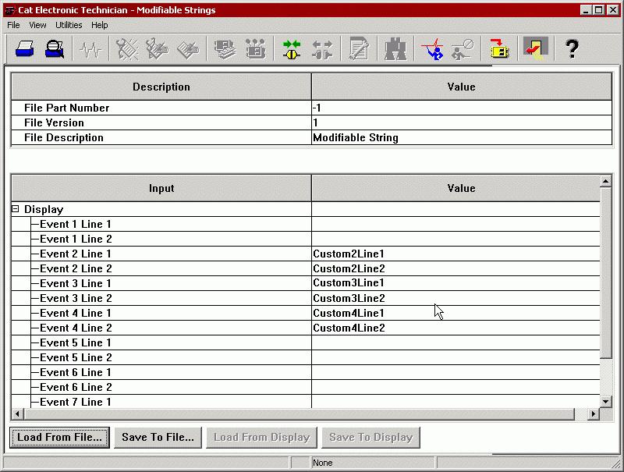Click the Custom4Line2 value cell
The image size is (624, 472).
click(x=456, y=328)
